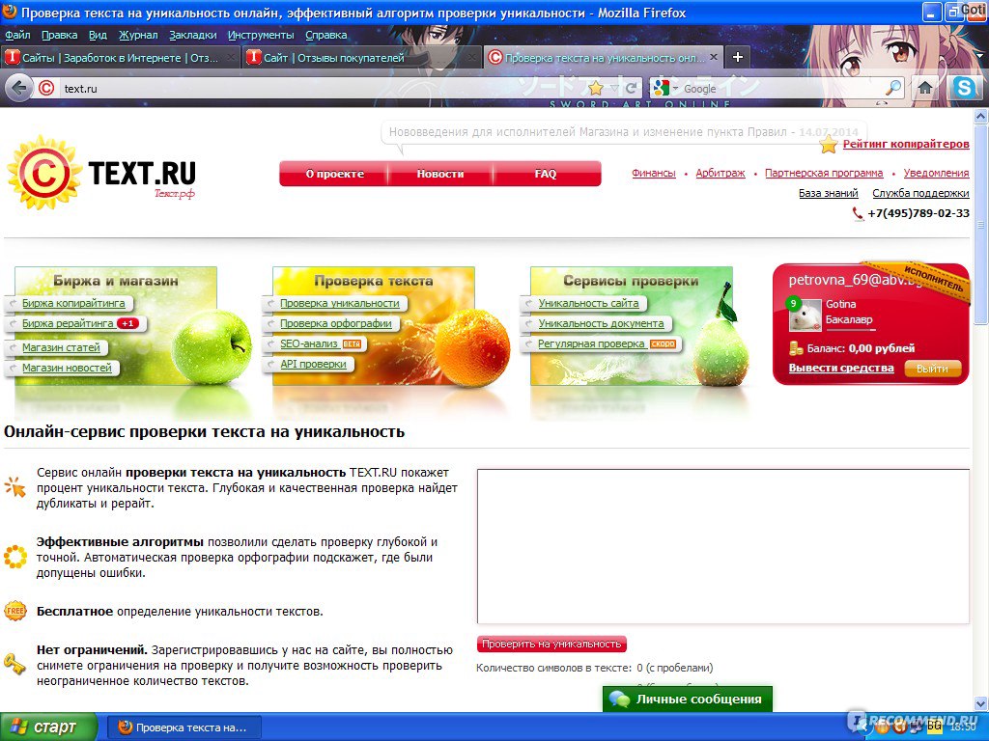989x741 pixels.
Task: Visit 'Магазин статей'
Action: point(61,347)
